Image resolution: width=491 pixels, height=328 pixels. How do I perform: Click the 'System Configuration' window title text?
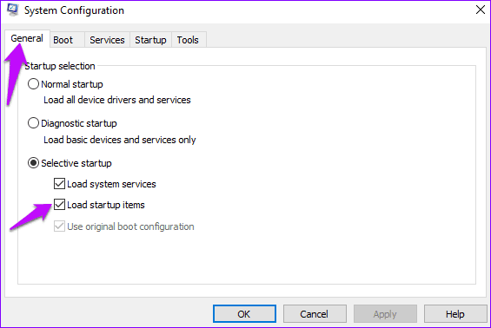[x=74, y=10]
